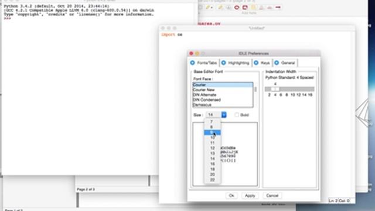Choose font size 22 from the list
The height and width of the screenshot is (211, 375).
coord(212,180)
